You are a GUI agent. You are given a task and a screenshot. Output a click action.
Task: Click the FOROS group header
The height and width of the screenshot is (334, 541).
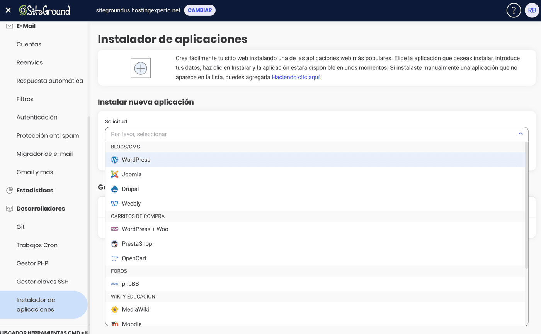pos(315,271)
